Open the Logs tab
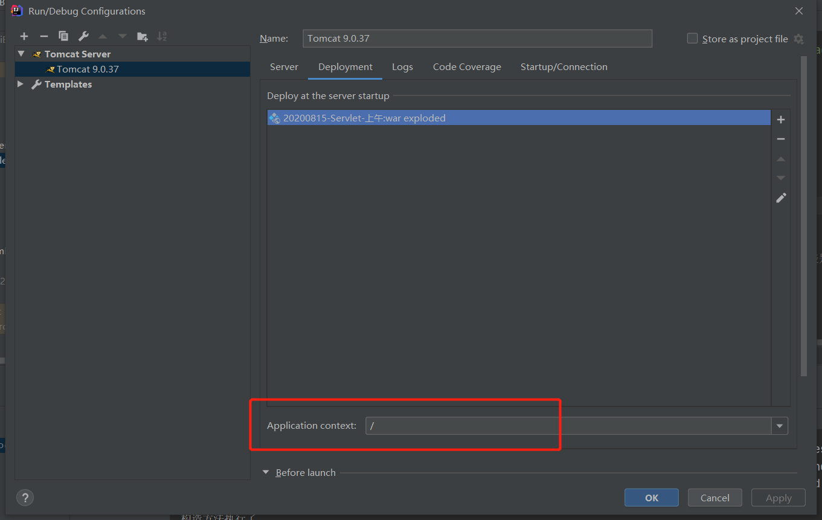 pyautogui.click(x=402, y=67)
